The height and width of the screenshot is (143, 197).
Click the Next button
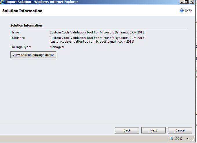tap(154, 130)
